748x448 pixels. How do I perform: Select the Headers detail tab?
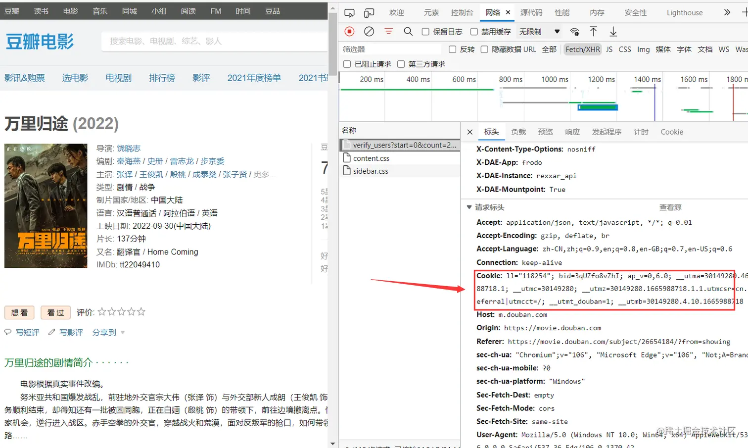pos(491,132)
